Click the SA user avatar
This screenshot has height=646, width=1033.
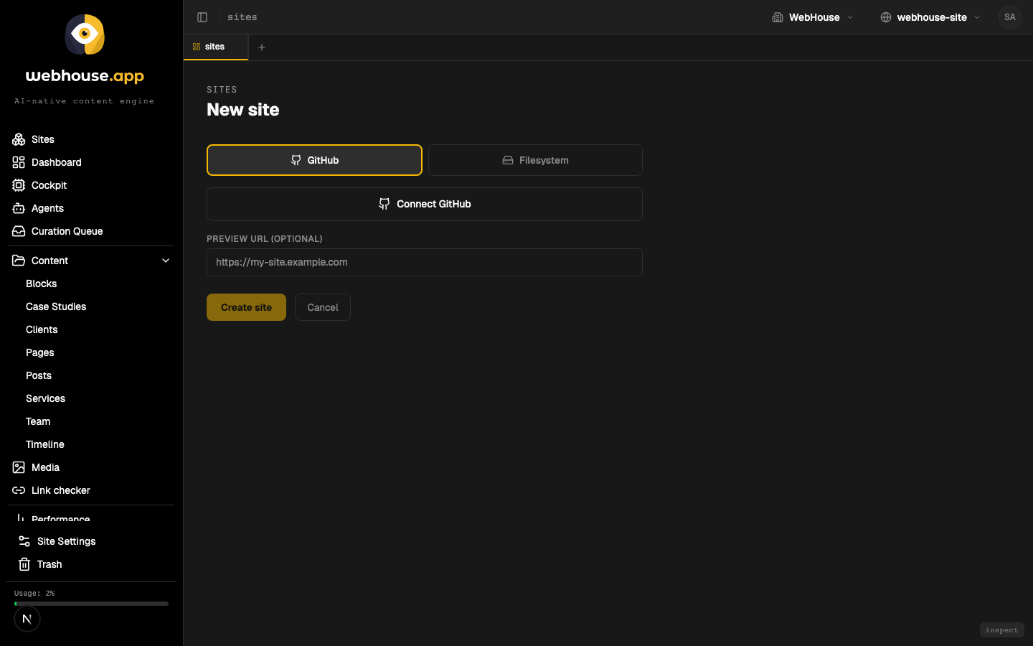click(x=1010, y=17)
